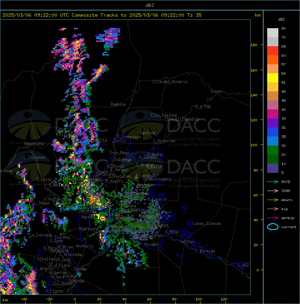Click the '50YD' legend label
300x304 pixels.
[x=286, y=182]
